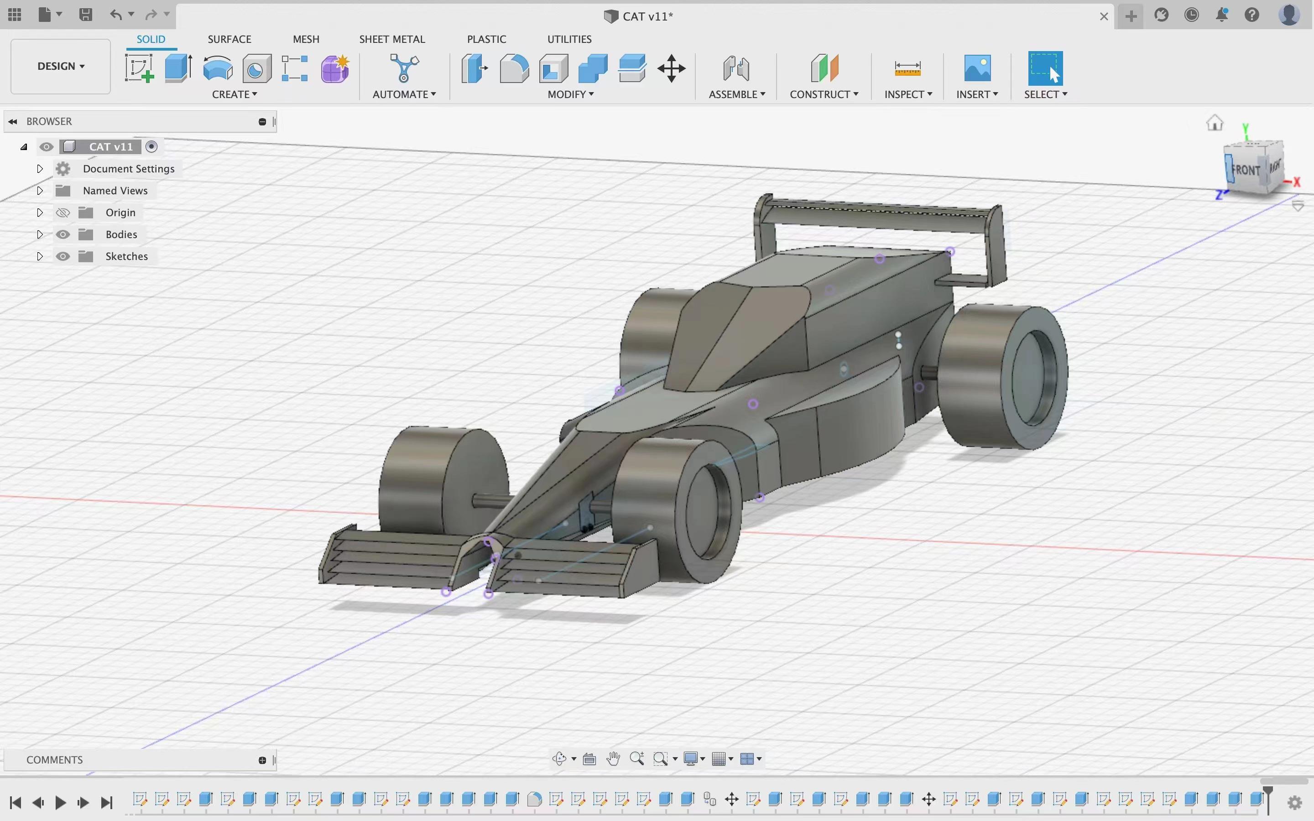Show the Origin folder via eye icon
Screen dimensions: 1314x821
63,213
